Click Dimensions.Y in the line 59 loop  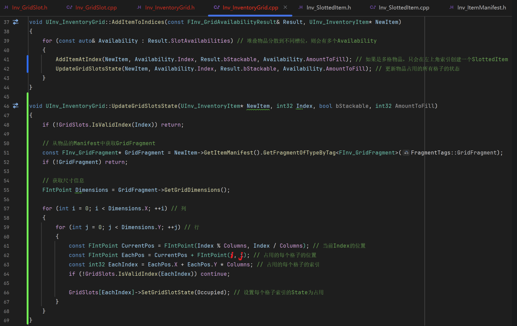[141, 227]
